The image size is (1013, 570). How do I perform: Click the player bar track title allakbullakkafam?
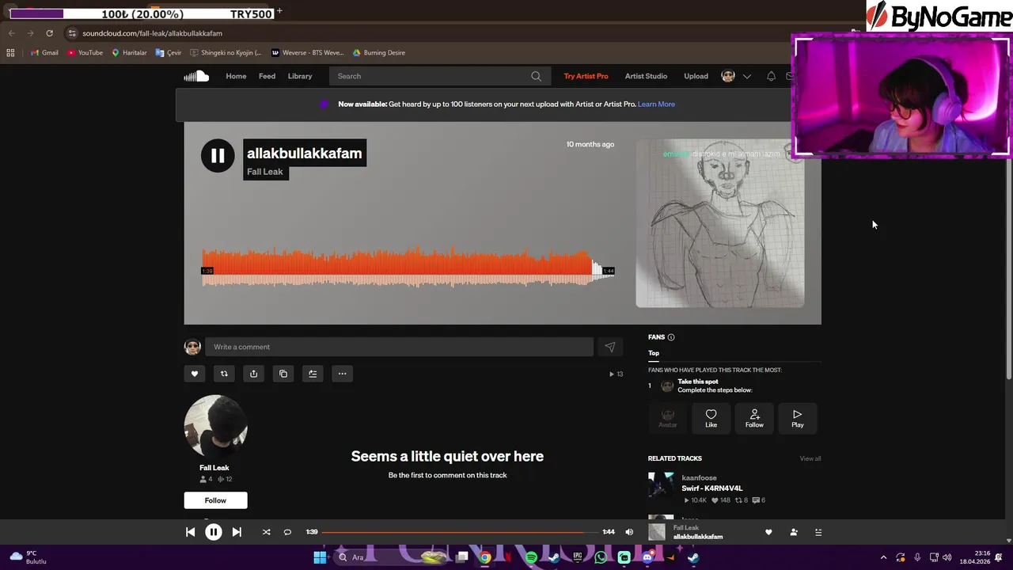point(698,537)
